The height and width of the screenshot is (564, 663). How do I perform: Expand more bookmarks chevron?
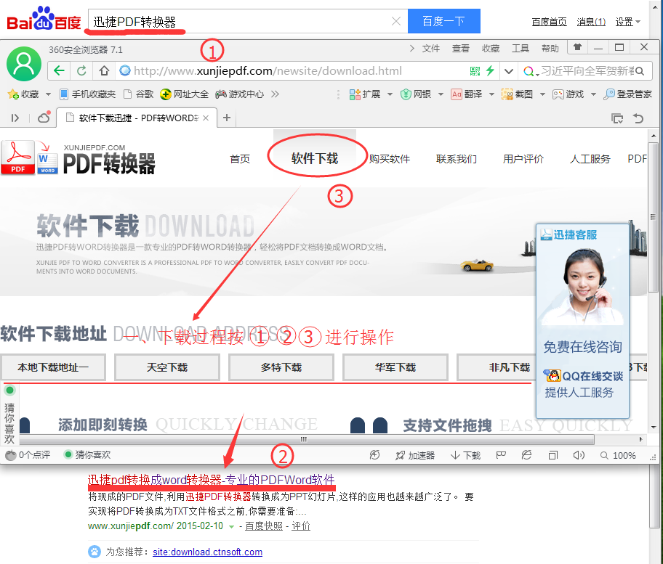pos(276,94)
